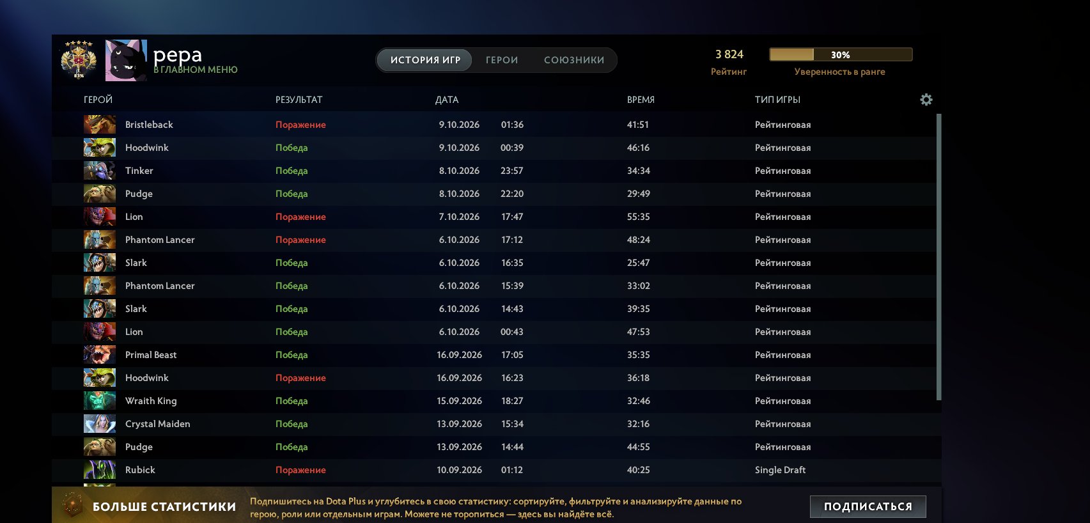Click the ПОДПИСАТЬСЯ button
This screenshot has width=1090, height=523.
[x=868, y=506]
